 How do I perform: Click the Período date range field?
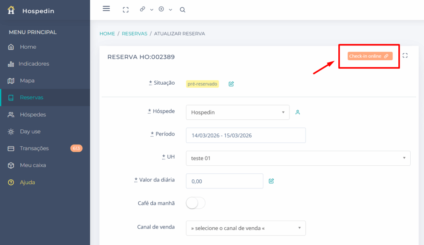(246, 135)
